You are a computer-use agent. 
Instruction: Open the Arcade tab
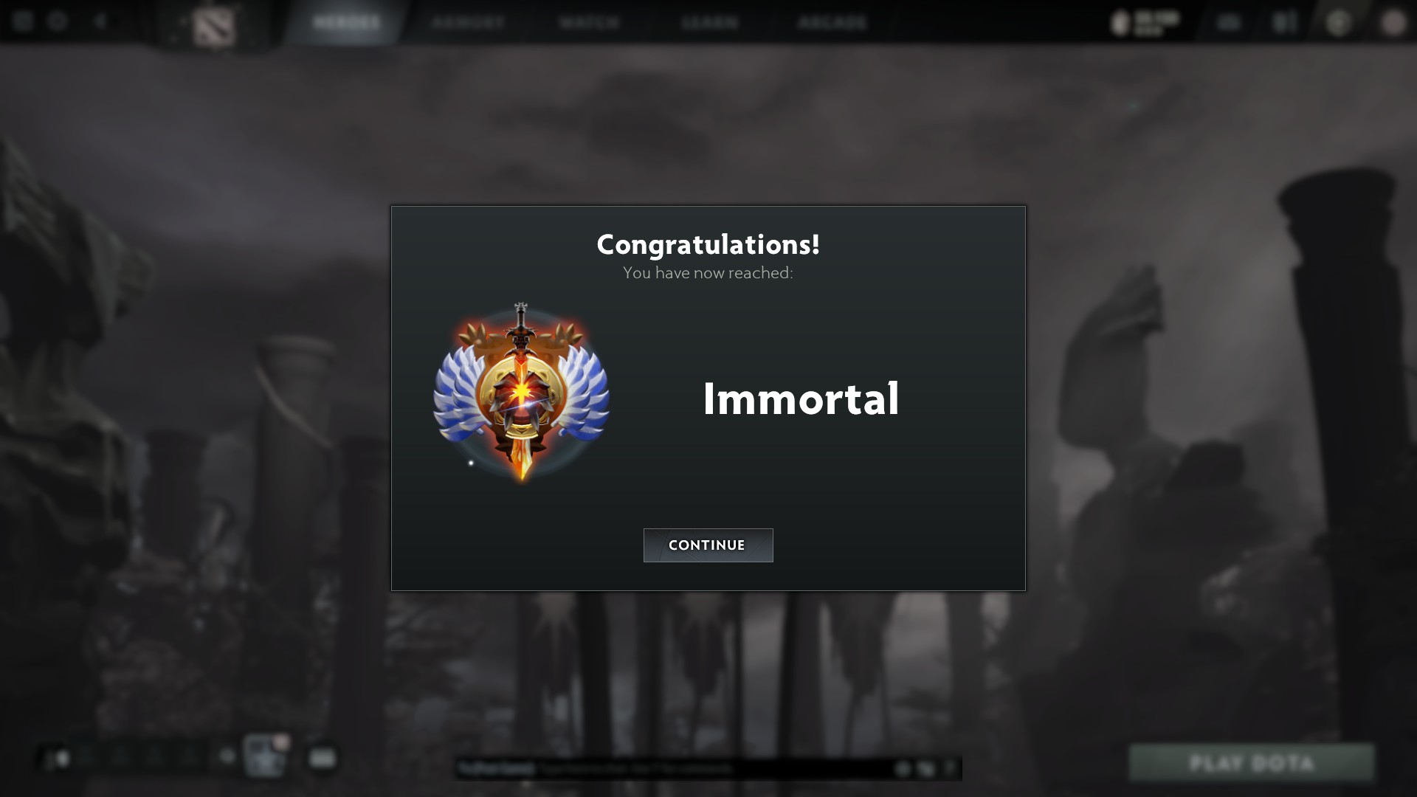pos(832,22)
